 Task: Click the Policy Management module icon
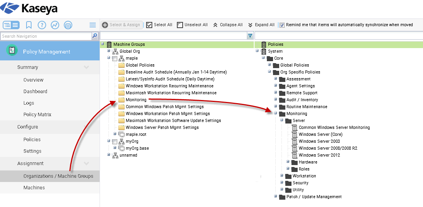click(12, 50)
